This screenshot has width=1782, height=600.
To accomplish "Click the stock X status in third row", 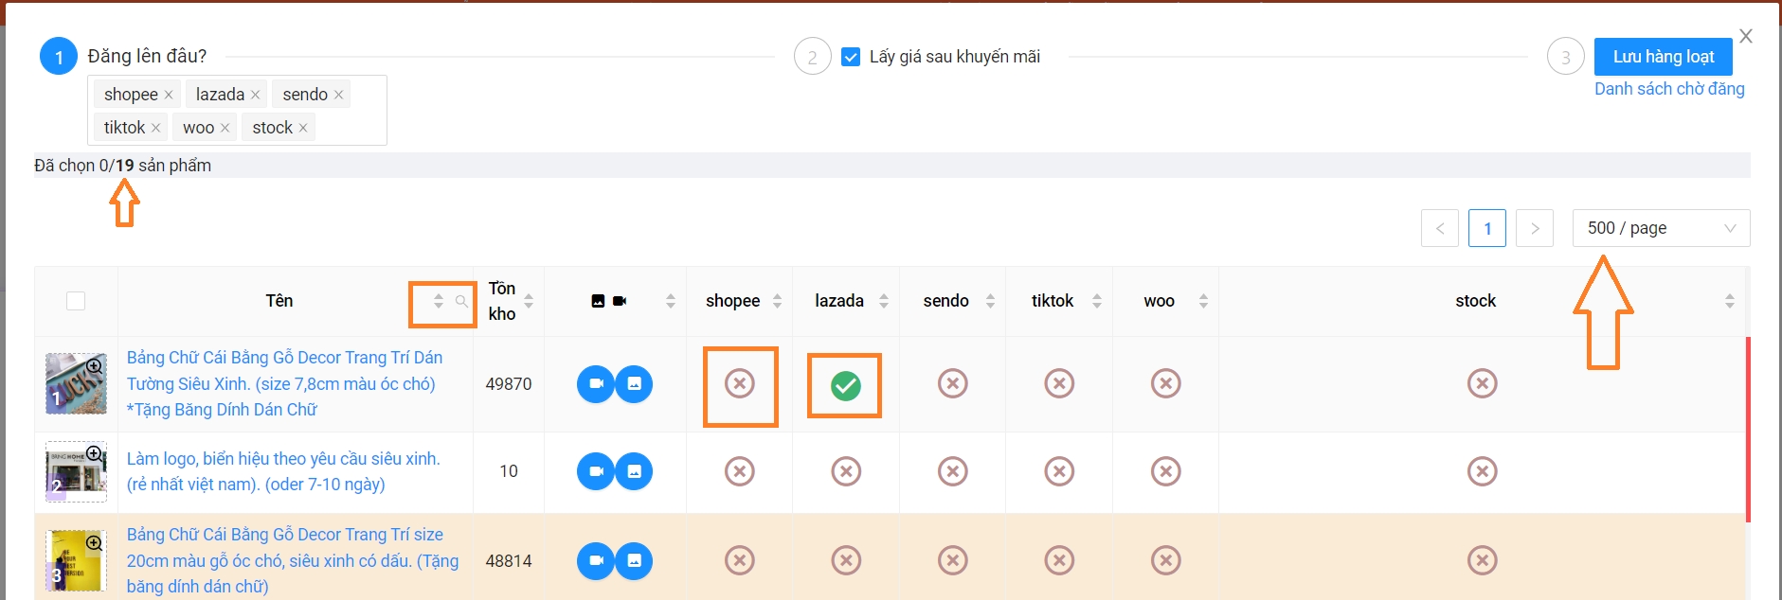I will (x=1482, y=560).
